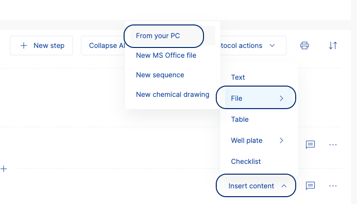Pick New chemical drawing
This screenshot has height=204, width=357.
tap(172, 94)
